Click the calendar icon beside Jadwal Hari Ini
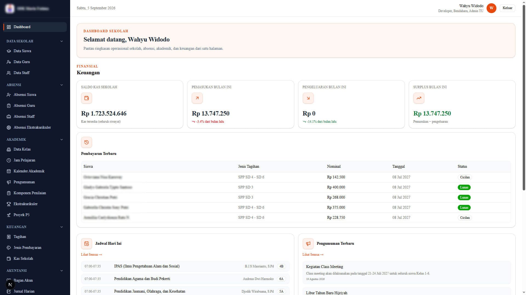The image size is (526, 295). point(87,244)
